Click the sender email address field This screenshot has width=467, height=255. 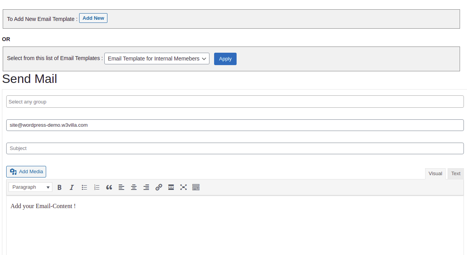coord(235,125)
